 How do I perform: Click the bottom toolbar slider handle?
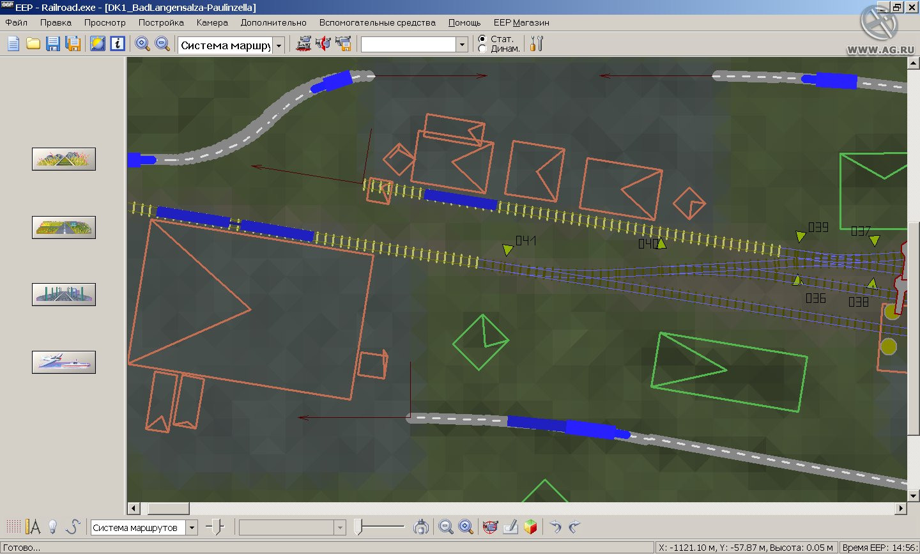[x=358, y=527]
